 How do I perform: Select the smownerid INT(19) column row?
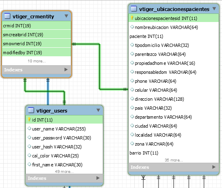click(x=36, y=44)
